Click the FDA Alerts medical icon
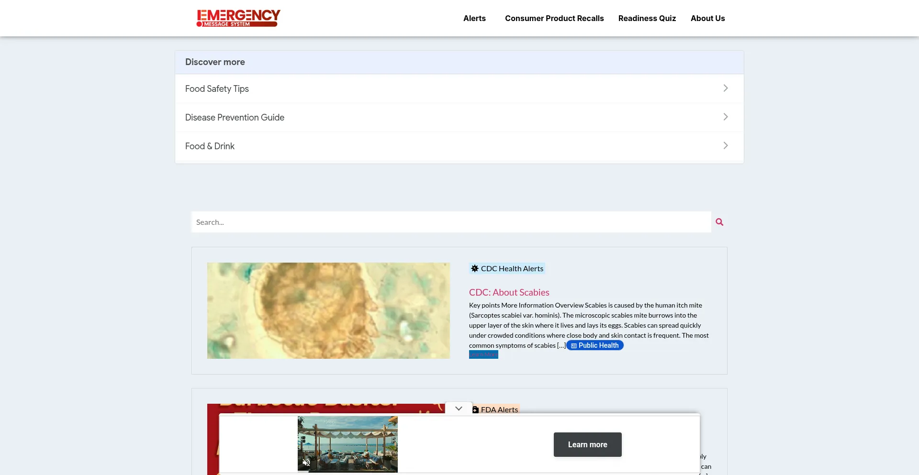 tap(475, 410)
